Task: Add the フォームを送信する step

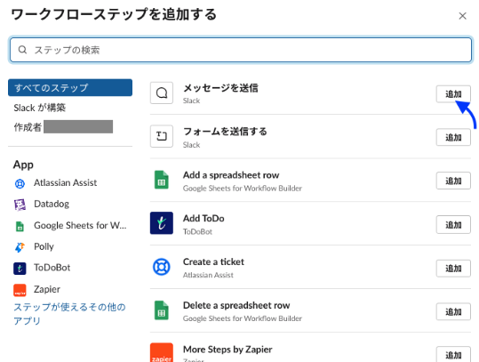Action: click(x=453, y=137)
